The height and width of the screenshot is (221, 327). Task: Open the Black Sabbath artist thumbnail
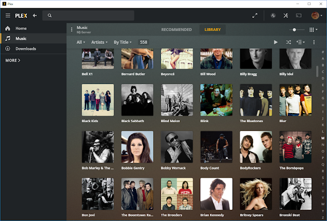coord(137,100)
